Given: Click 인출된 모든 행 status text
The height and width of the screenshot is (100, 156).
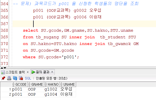Looking at the screenshot, I should pos(51,78).
